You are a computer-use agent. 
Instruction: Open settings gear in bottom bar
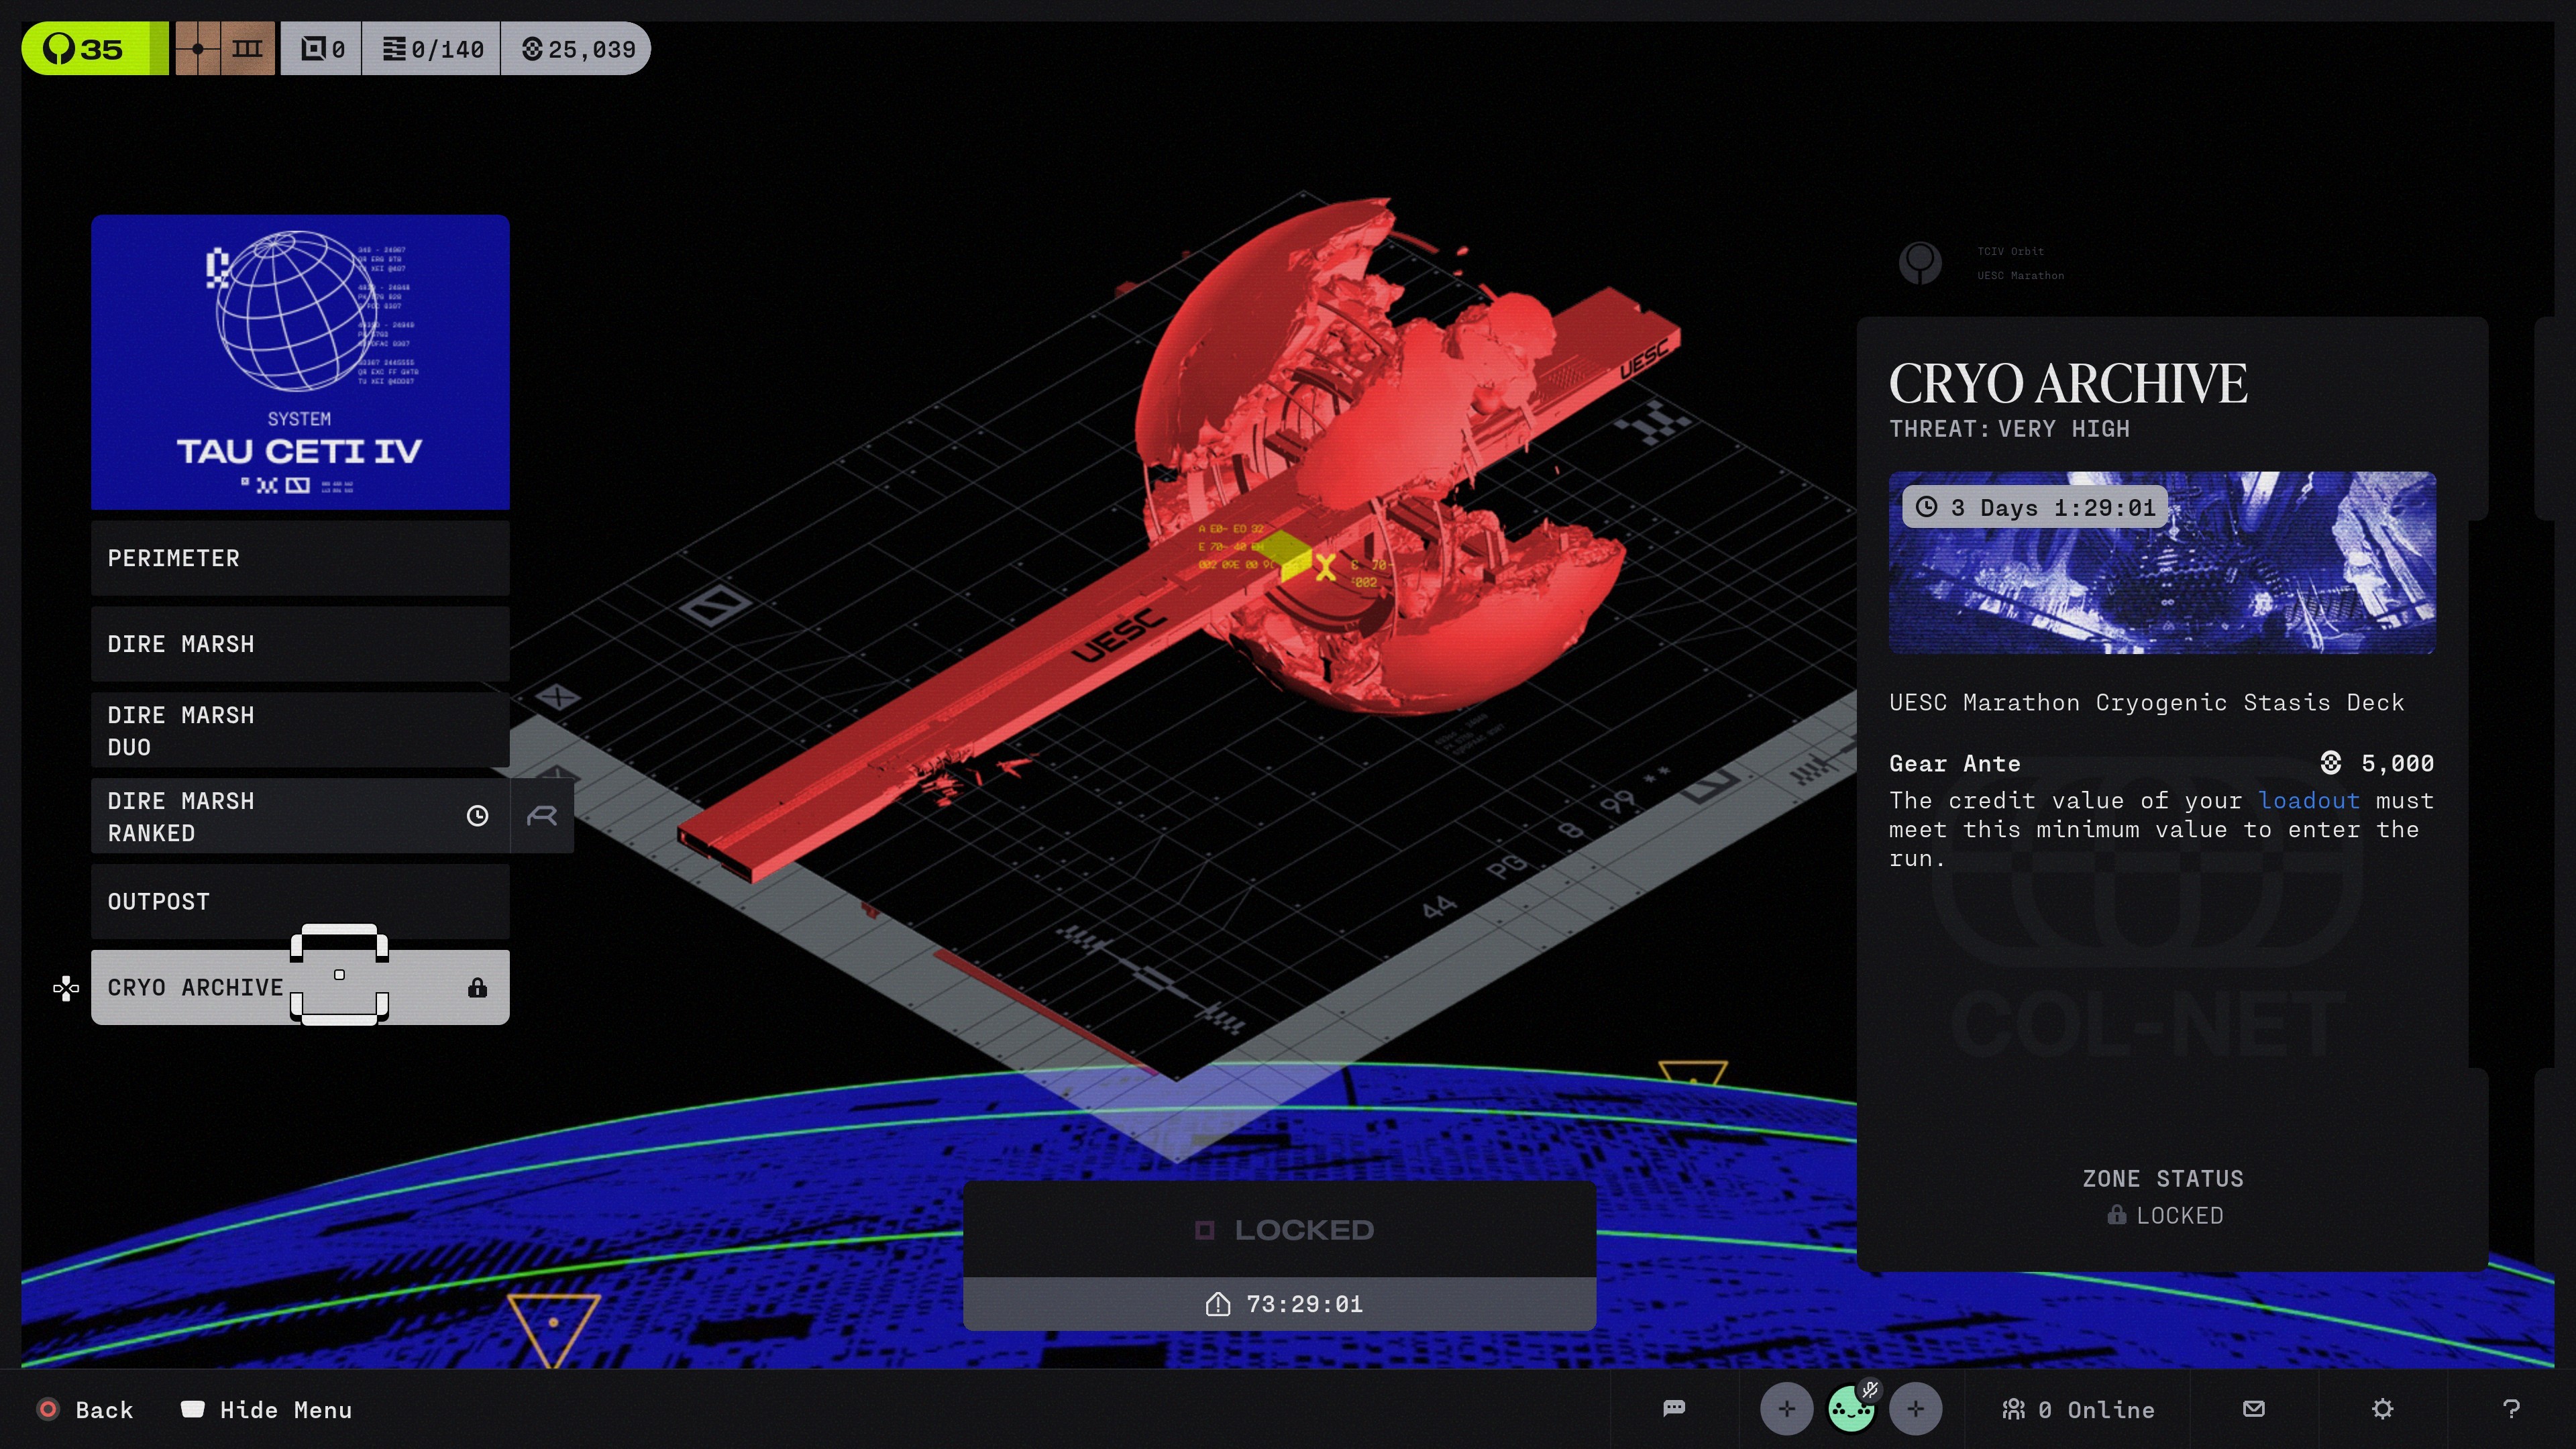(x=2382, y=1409)
